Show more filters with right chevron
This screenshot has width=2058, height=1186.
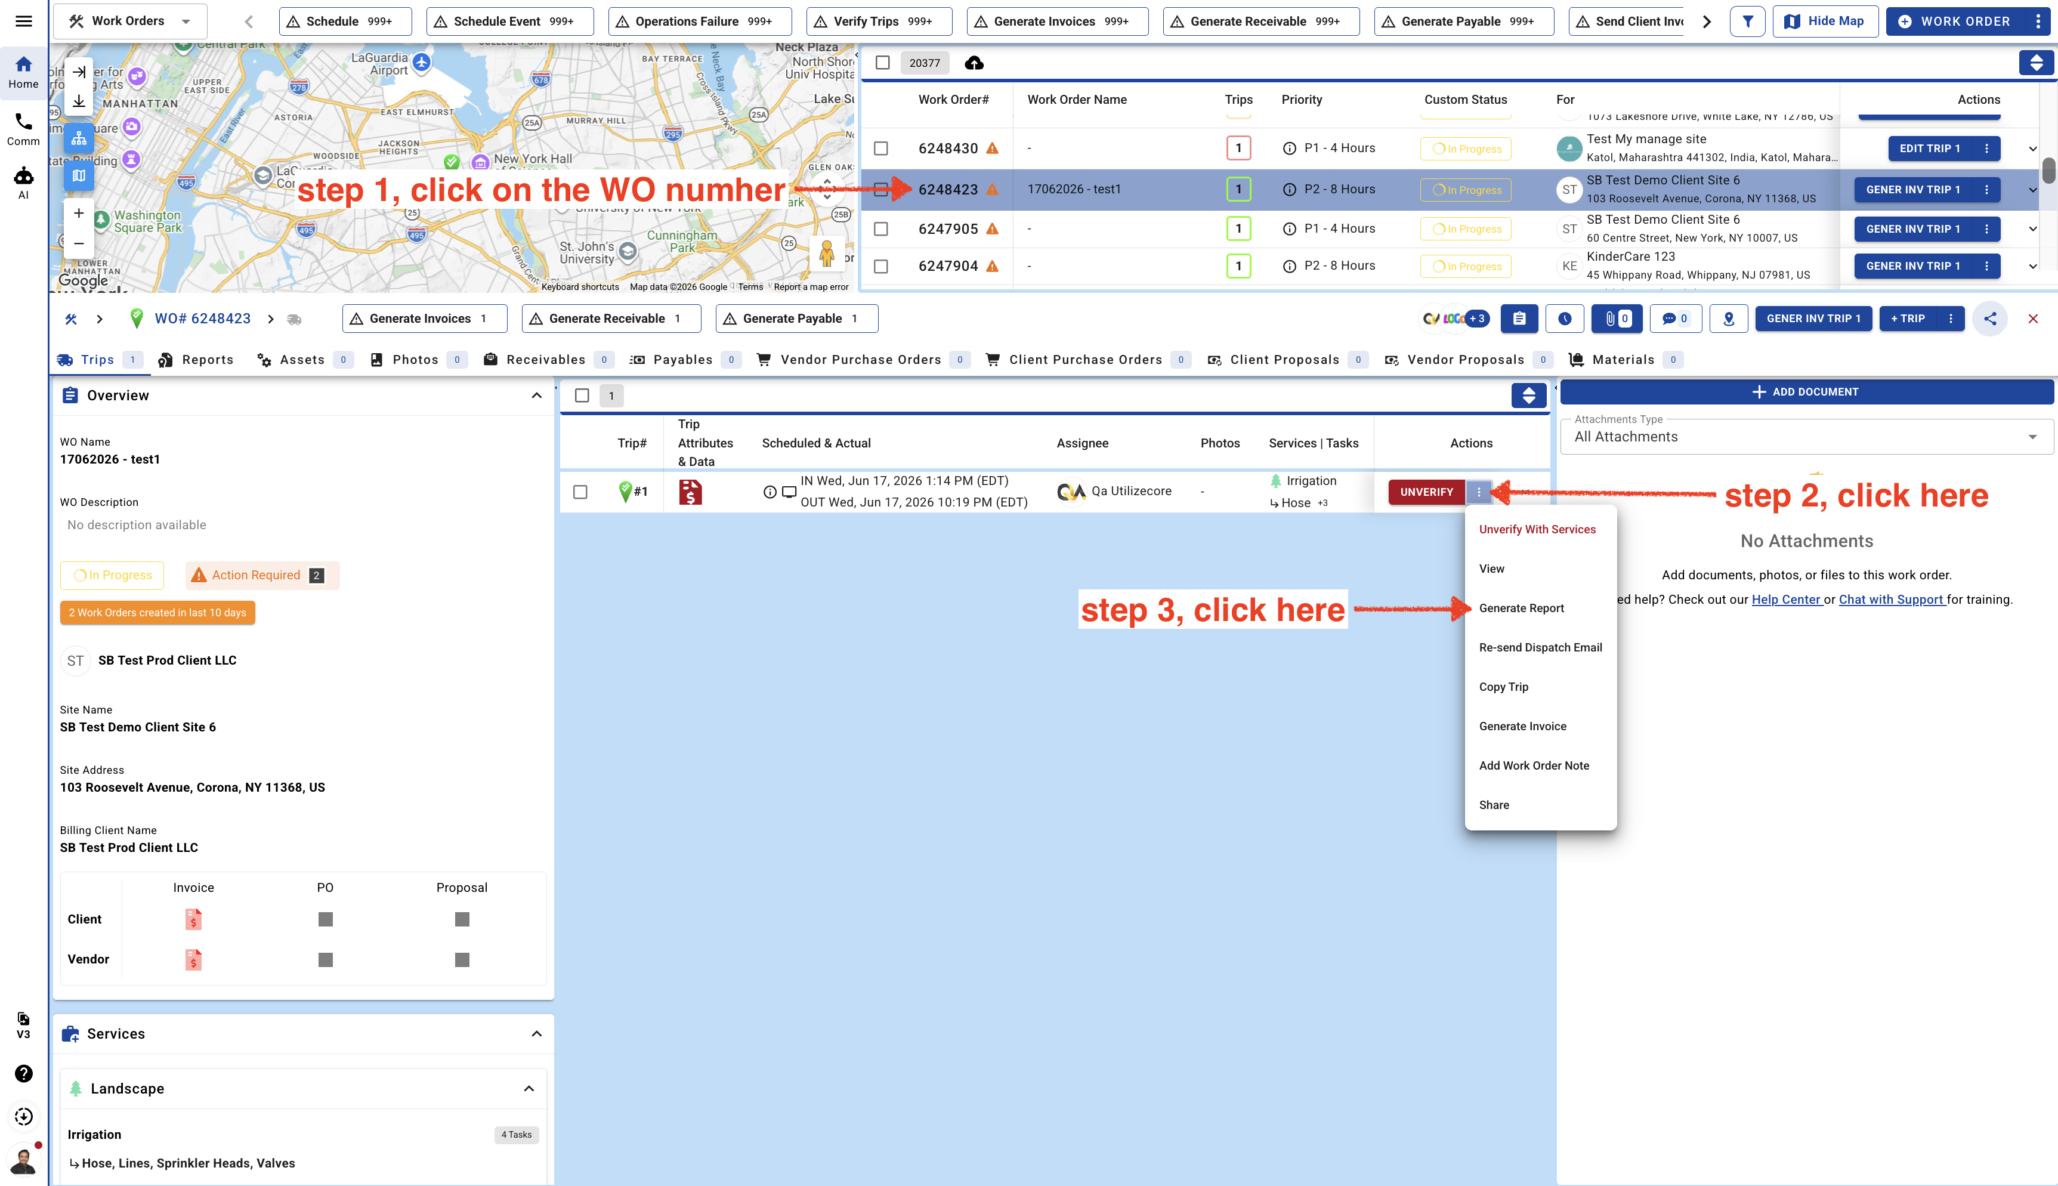pos(1706,21)
